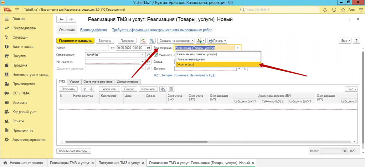Image resolution: width=365 pixels, height=167 pixels.
Task: Open the Банк и касса section
Action: tap(23, 46)
